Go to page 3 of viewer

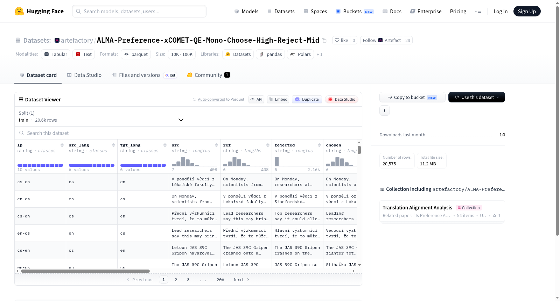[188, 280]
